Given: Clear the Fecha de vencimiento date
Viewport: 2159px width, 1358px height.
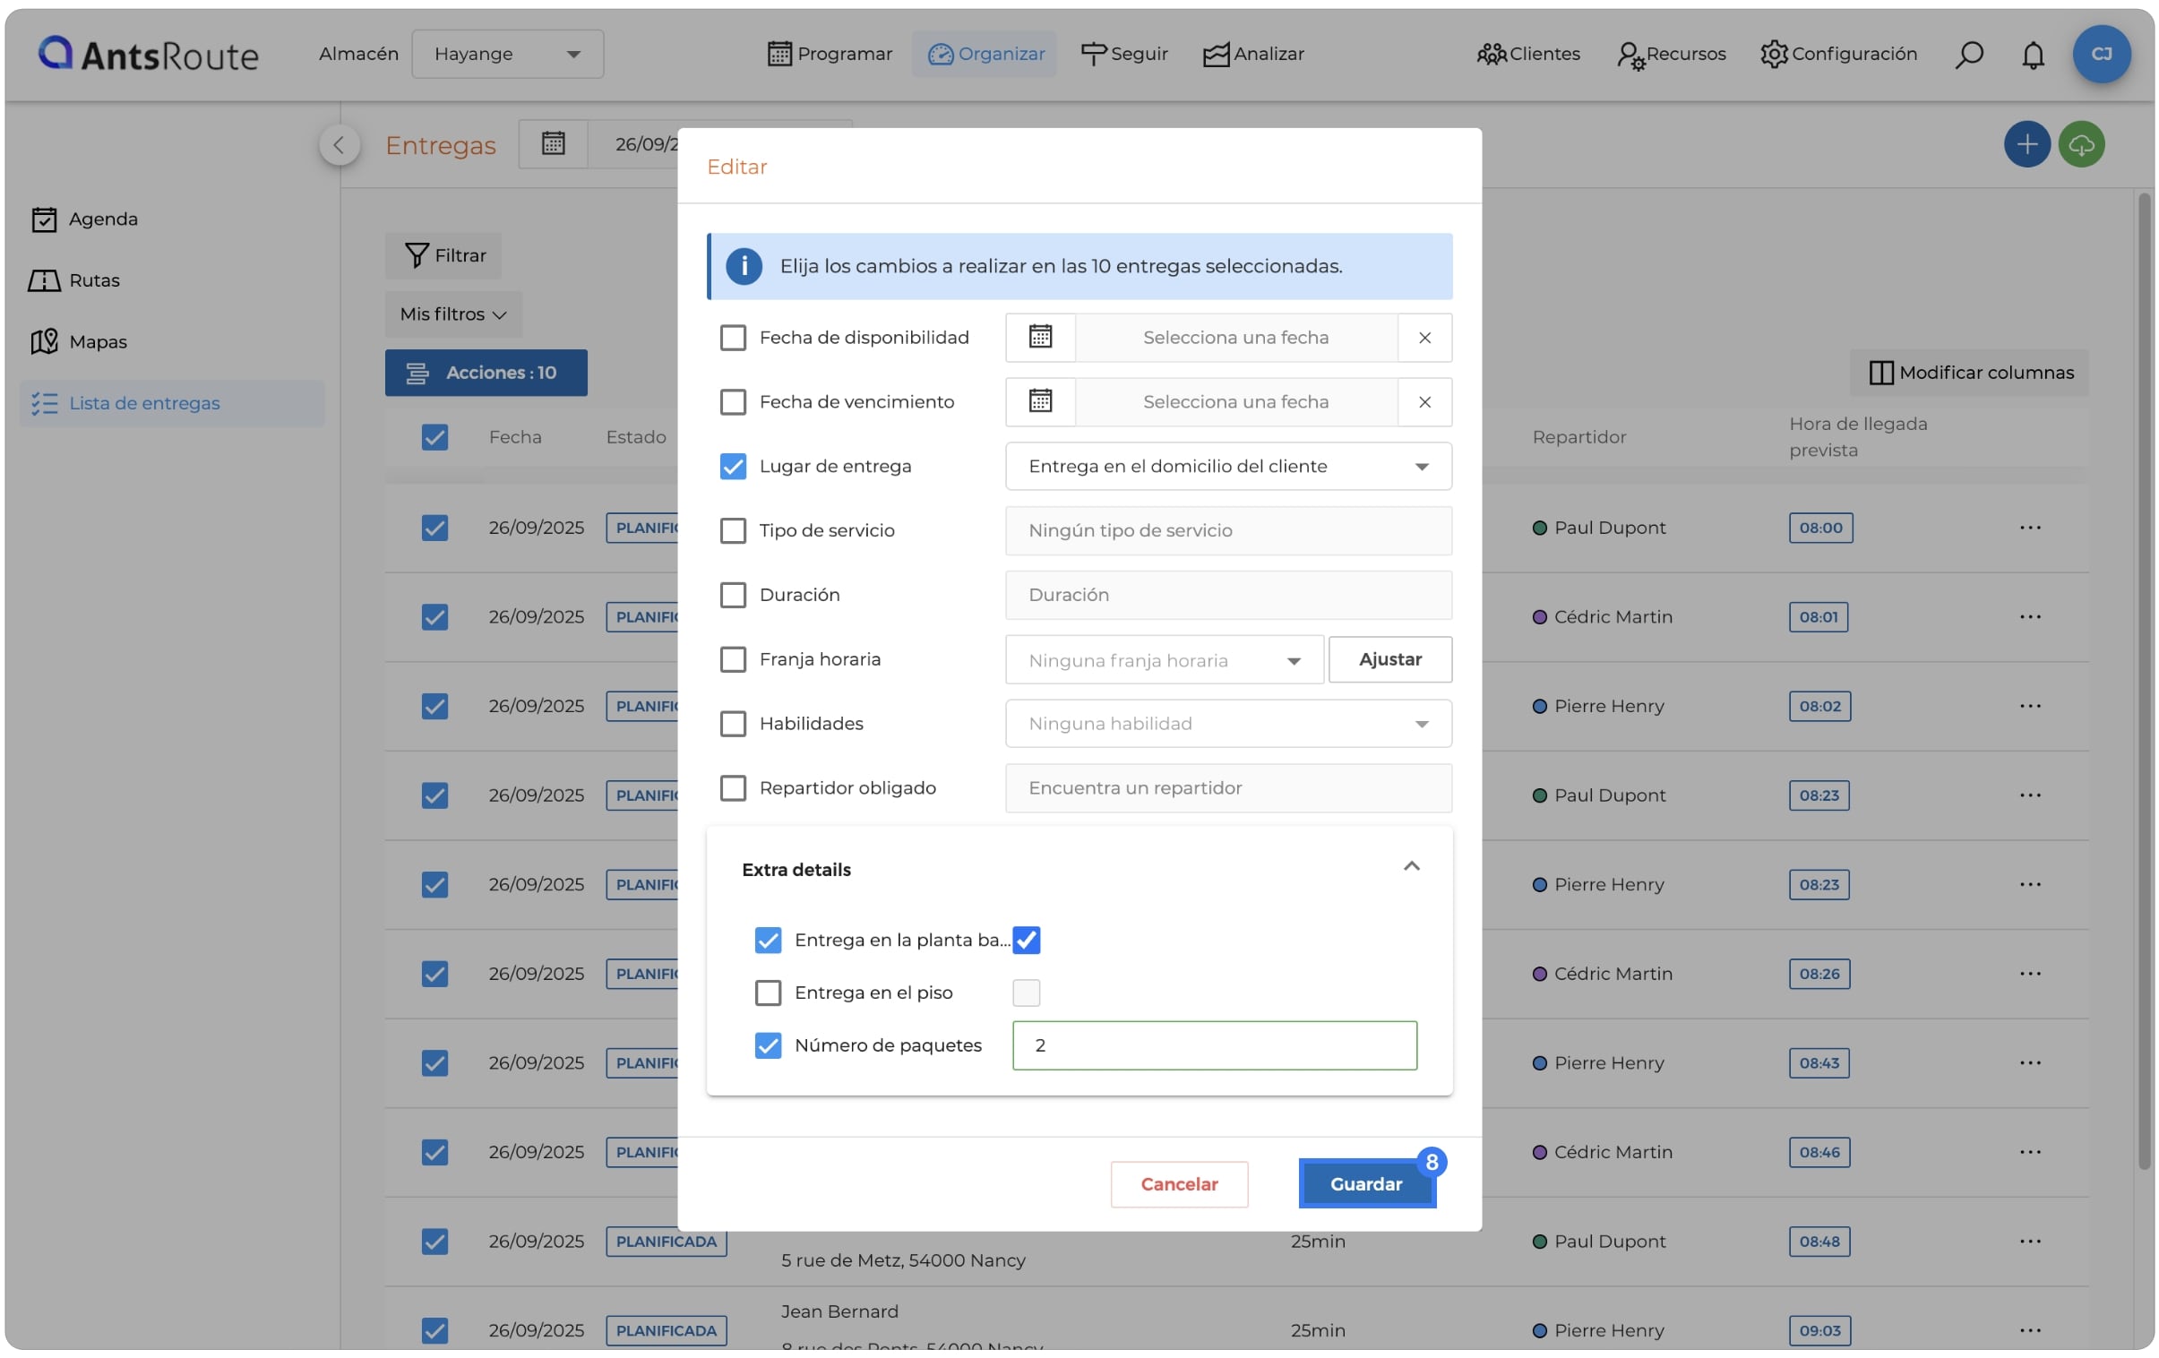Looking at the screenshot, I should click(1424, 402).
